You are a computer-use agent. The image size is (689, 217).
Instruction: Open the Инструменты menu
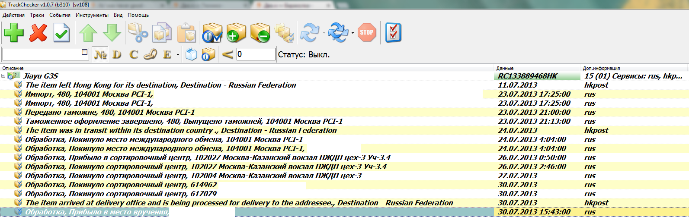coord(92,15)
